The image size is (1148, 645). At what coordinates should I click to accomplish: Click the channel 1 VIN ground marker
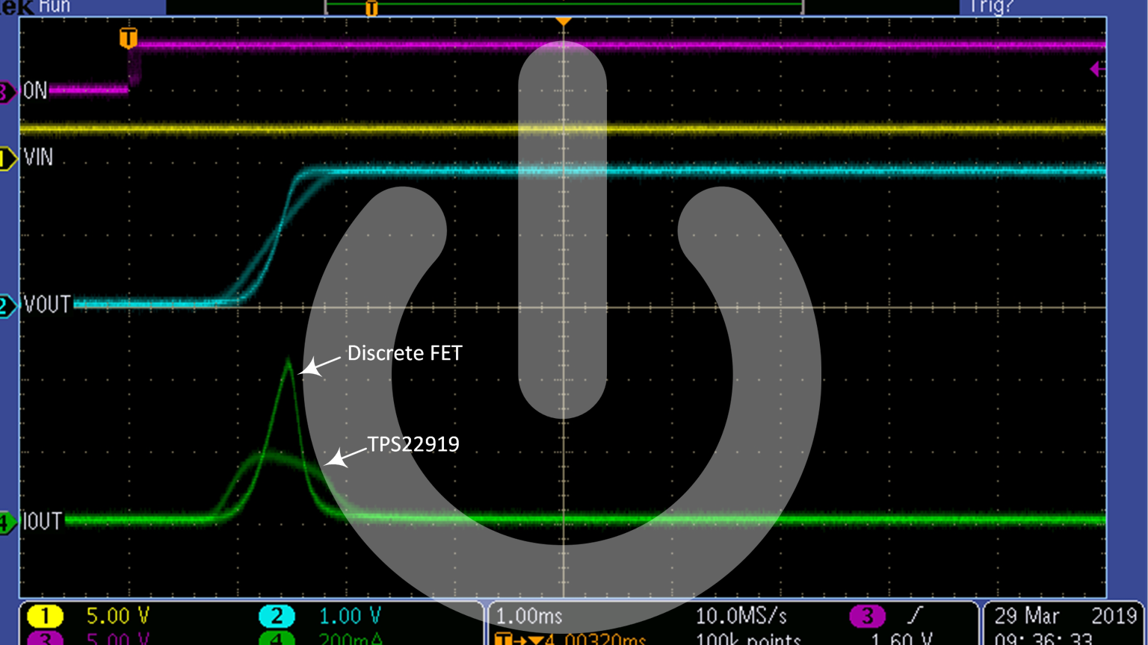click(7, 158)
